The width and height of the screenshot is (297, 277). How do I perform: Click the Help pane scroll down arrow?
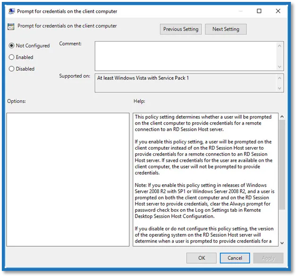point(282,243)
